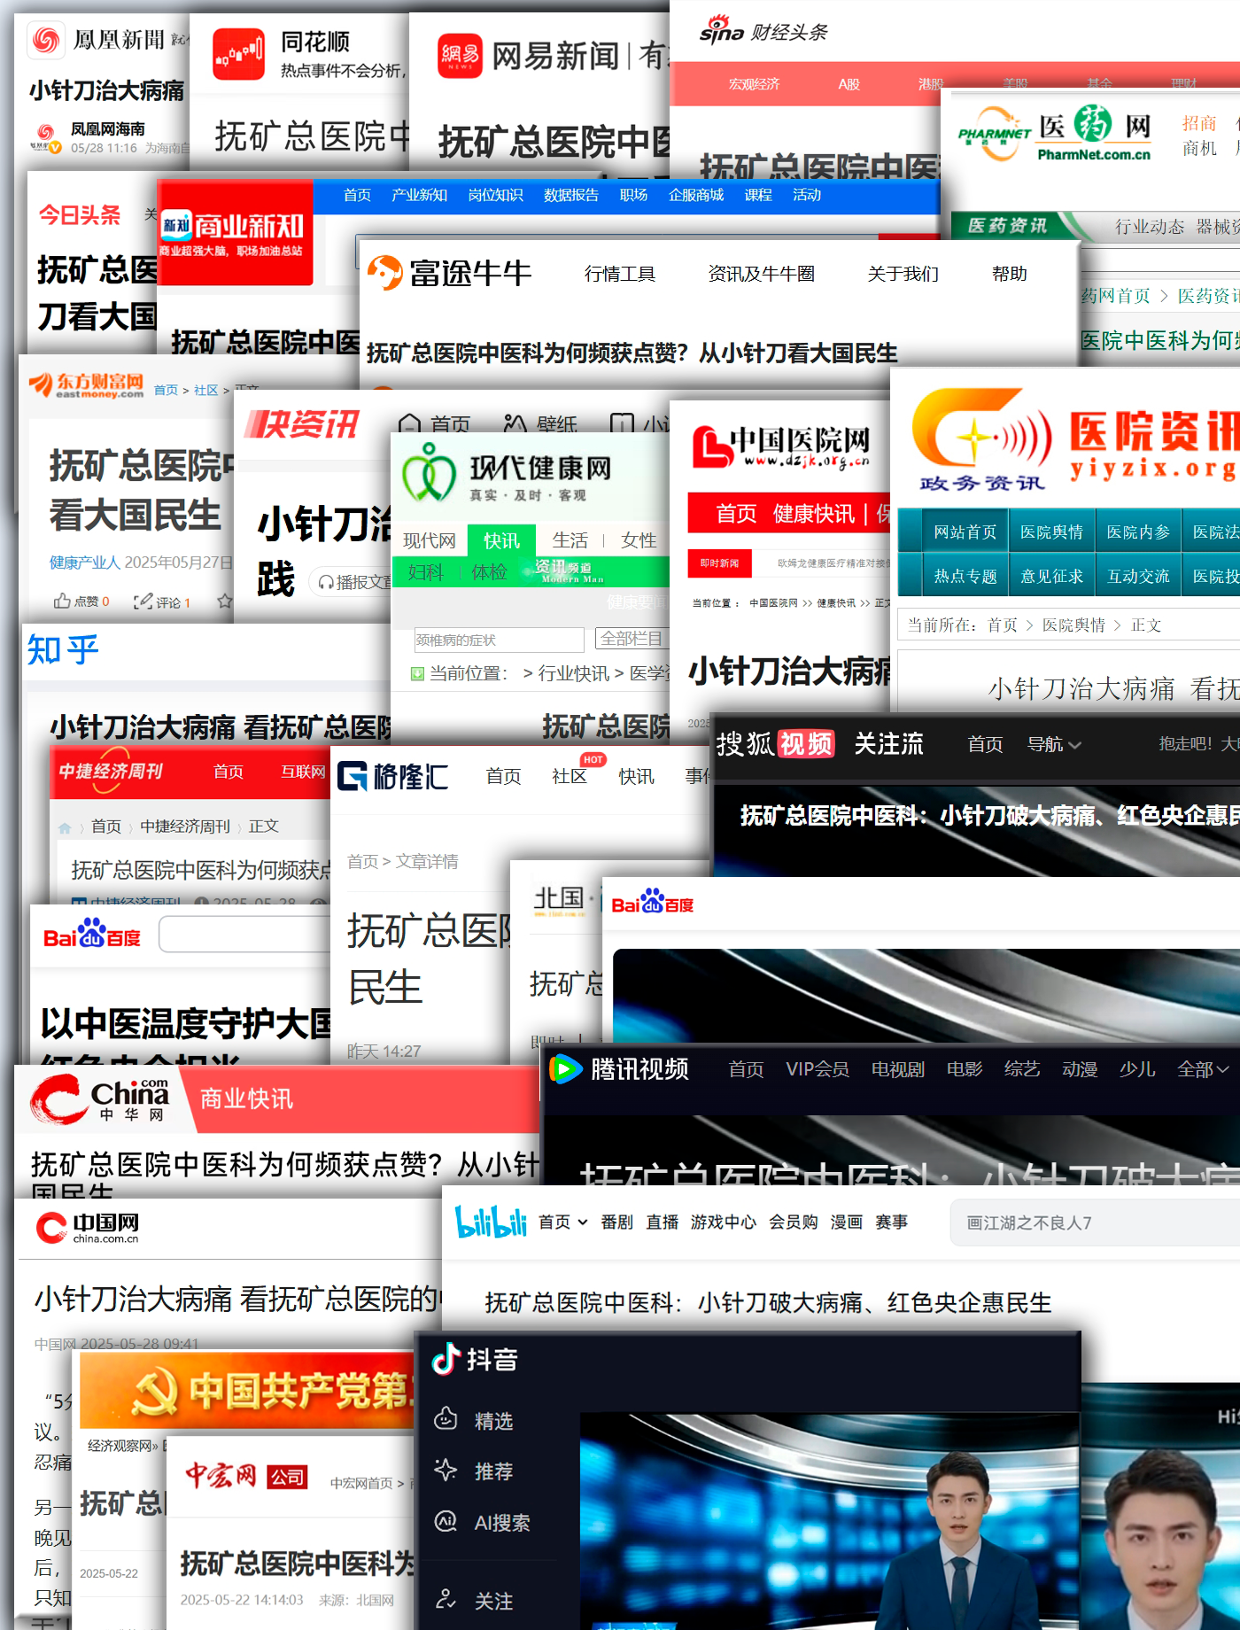Click the Baidu search box beside the Baidu logo
Image resolution: width=1240 pixels, height=1630 pixels.
pos(245,935)
